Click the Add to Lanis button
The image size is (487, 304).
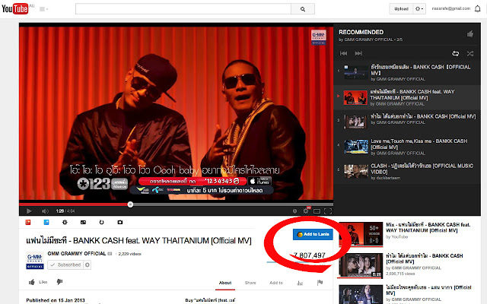(x=313, y=234)
